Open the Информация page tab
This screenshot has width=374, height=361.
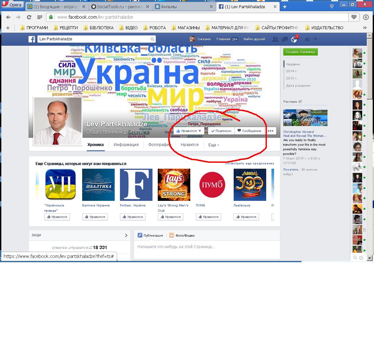(126, 145)
